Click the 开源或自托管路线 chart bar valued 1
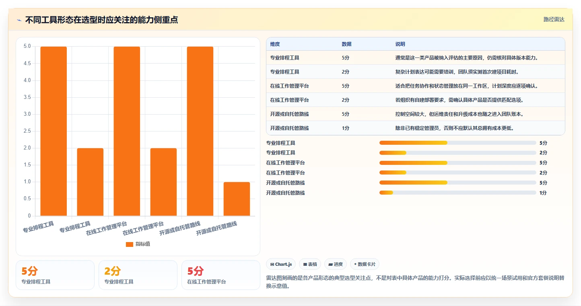 pos(237,199)
